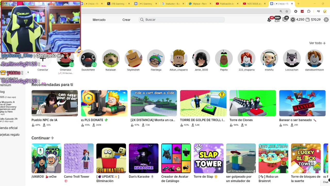330x186 pixels.
Task: Open the Eliminación game thumbnail
Action: coord(111,158)
